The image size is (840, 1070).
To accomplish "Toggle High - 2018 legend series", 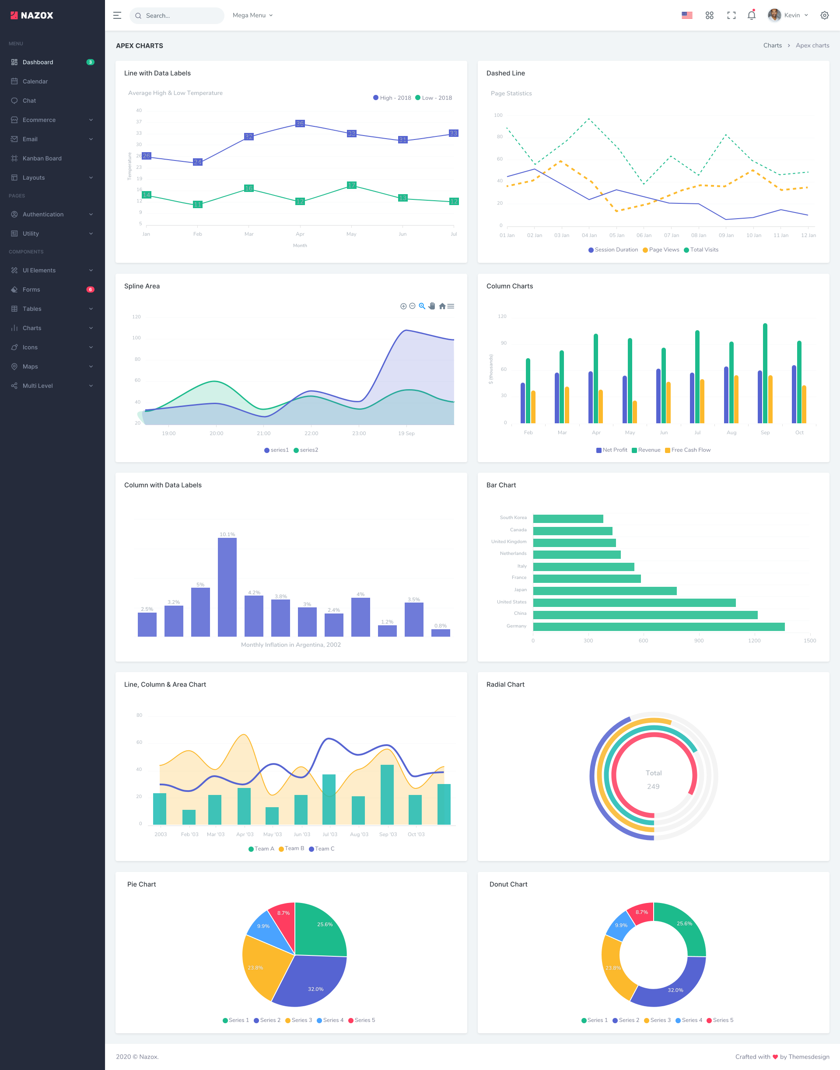I will (x=392, y=98).
